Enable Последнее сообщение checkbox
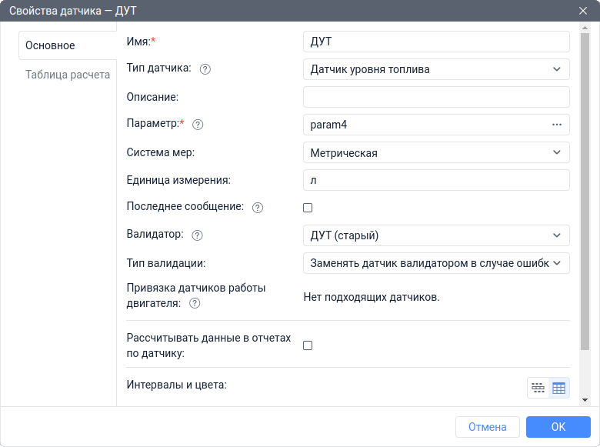The height and width of the screenshot is (447, 600). (308, 208)
